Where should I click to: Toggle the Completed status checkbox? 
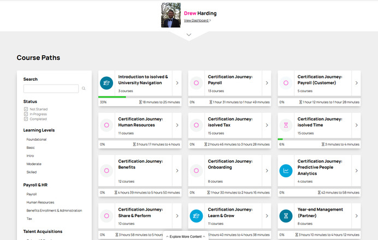pyautogui.click(x=26, y=119)
